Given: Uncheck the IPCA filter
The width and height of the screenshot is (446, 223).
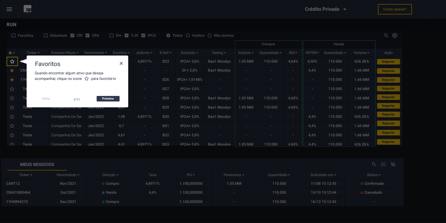Looking at the screenshot, I should (x=143, y=35).
